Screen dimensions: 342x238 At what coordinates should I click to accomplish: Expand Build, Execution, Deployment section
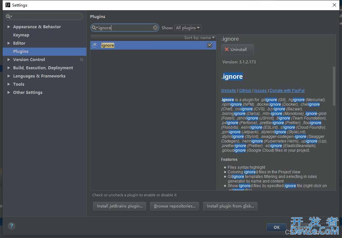[9, 68]
